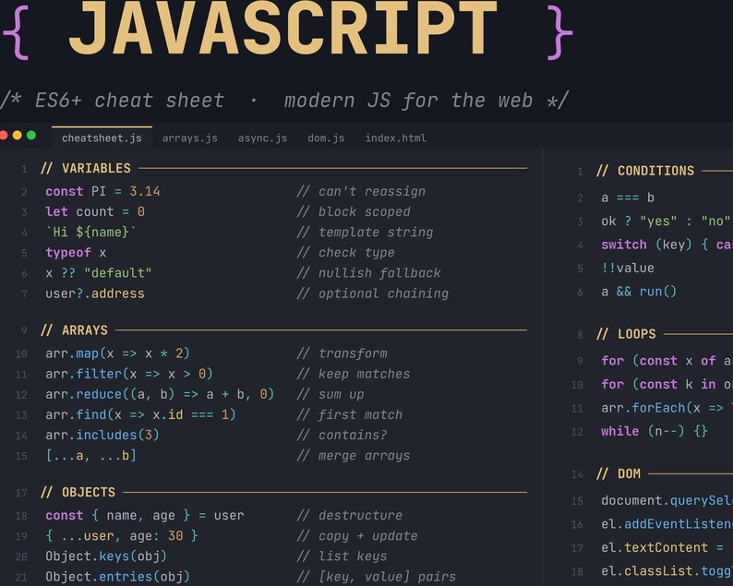Image resolution: width=733 pixels, height=586 pixels.
Task: Click the '// list keys' comment
Action: point(342,556)
